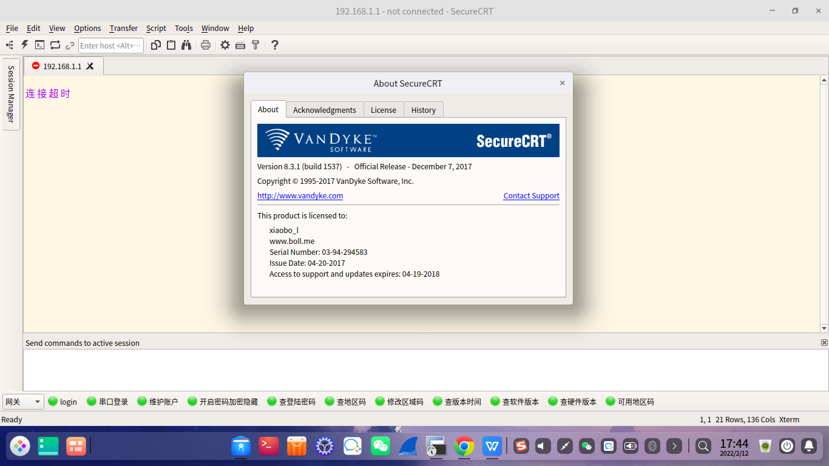This screenshot has height=466, width=829.
Task: Click the 查版本时间 button
Action: 457,402
